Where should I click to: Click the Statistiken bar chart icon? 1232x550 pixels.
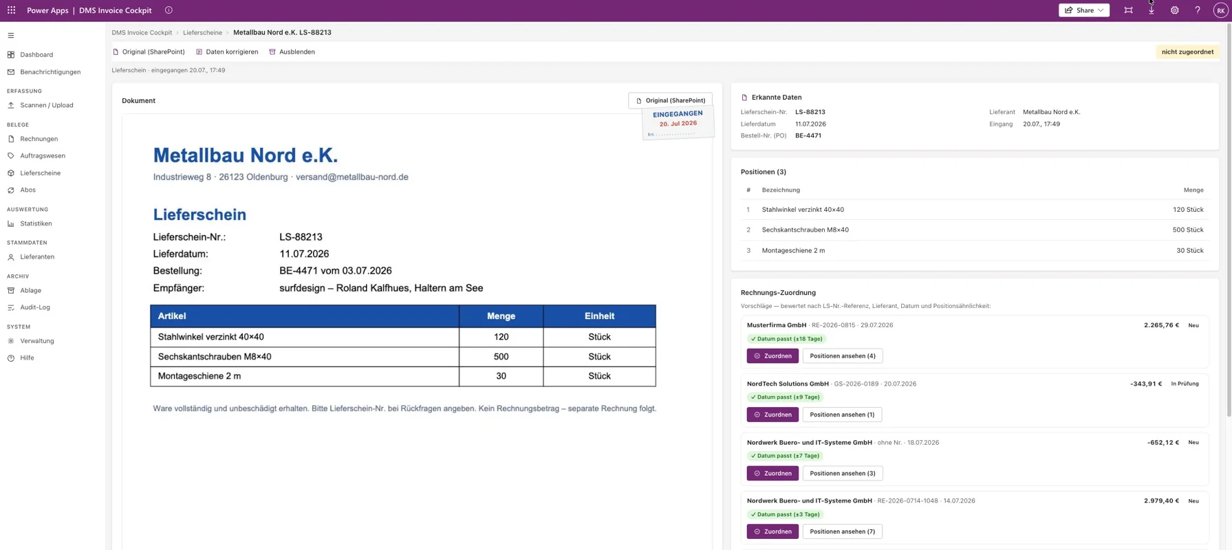click(x=11, y=223)
